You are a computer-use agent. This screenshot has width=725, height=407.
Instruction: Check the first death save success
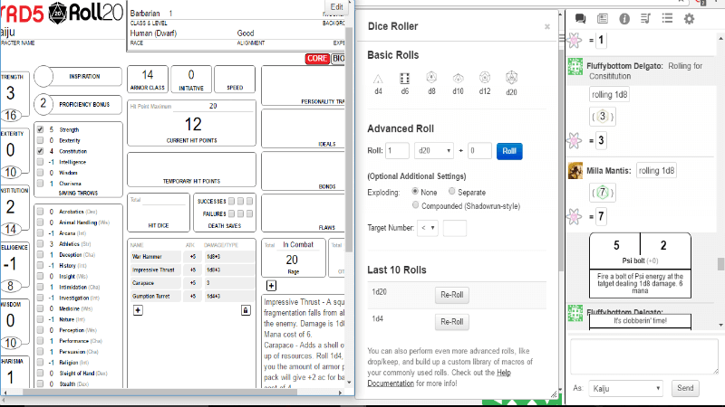(x=232, y=201)
